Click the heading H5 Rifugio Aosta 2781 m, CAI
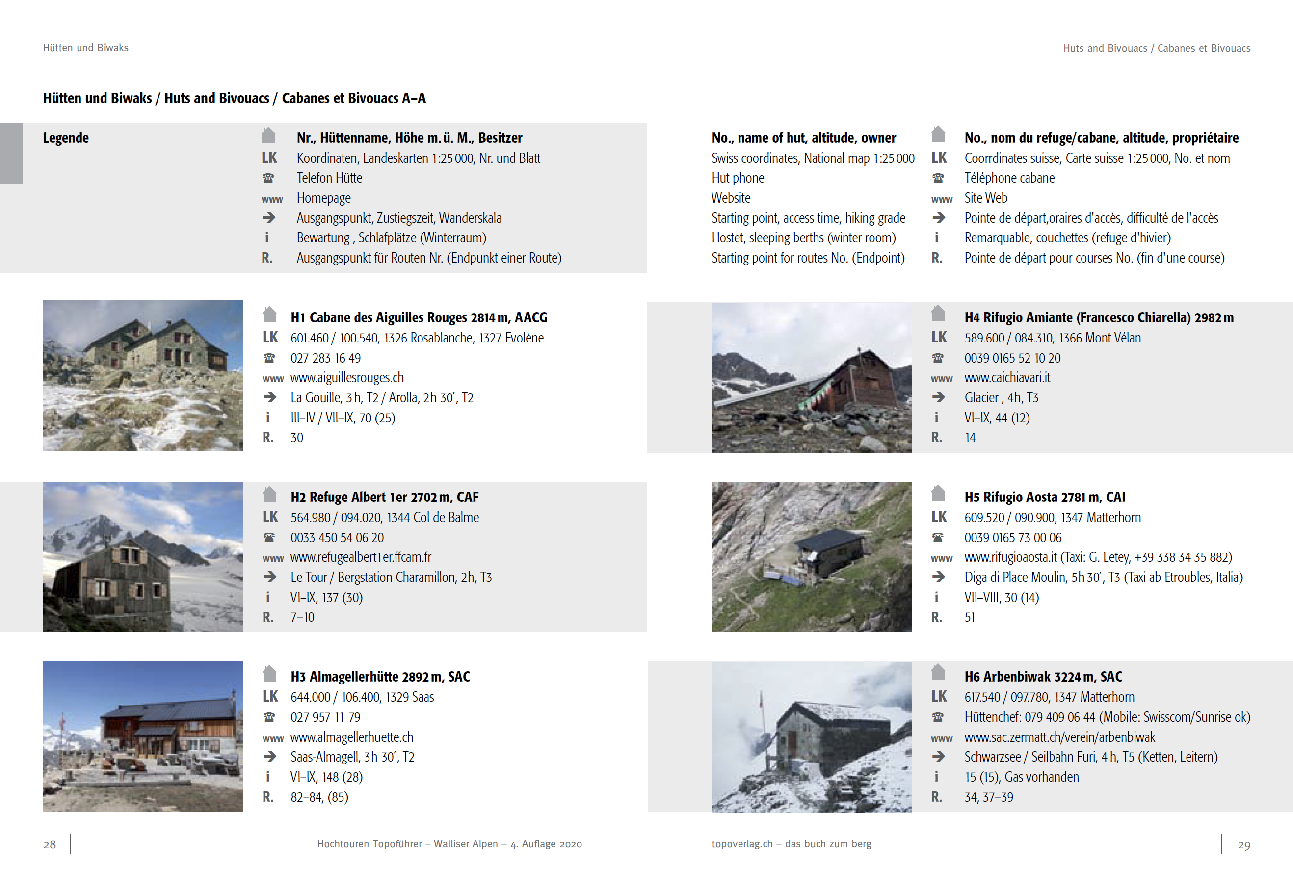 [x=1045, y=497]
